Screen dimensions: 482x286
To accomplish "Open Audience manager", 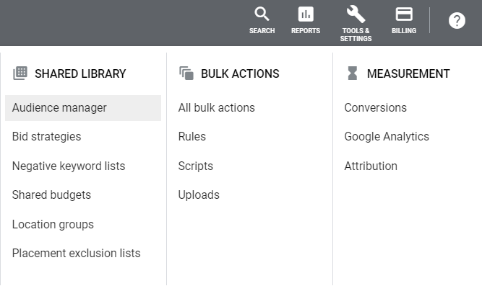I will [83, 108].
